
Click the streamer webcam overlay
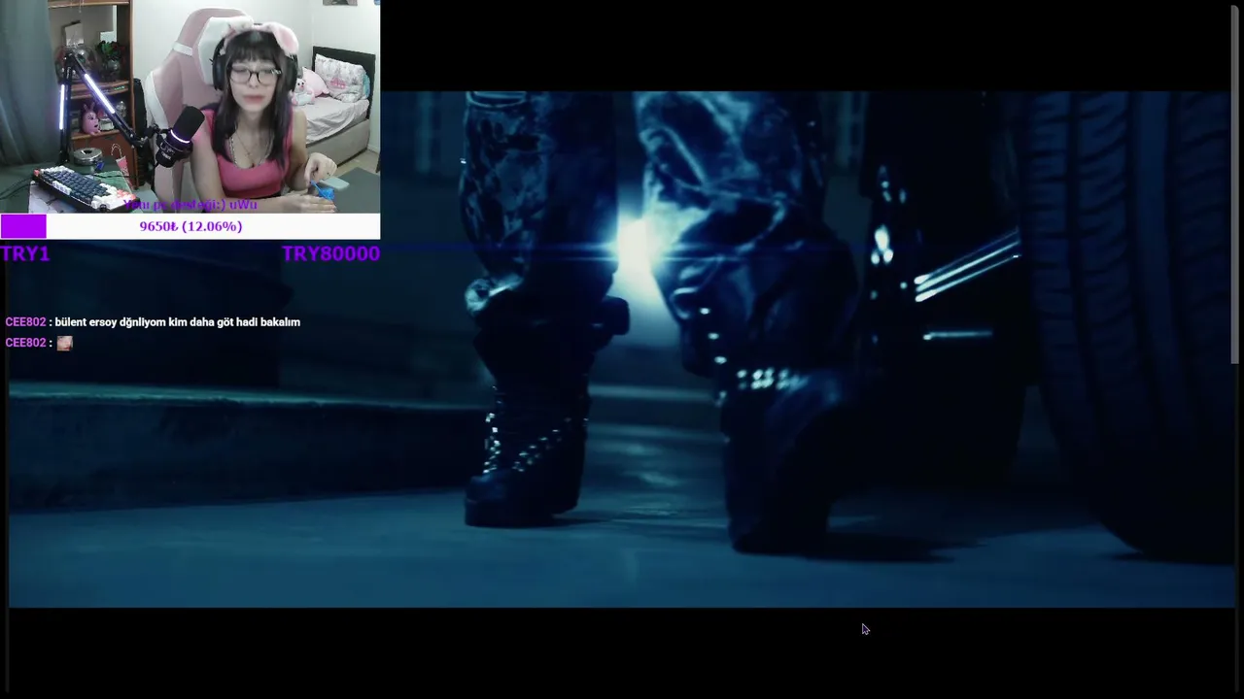pyautogui.click(x=190, y=107)
